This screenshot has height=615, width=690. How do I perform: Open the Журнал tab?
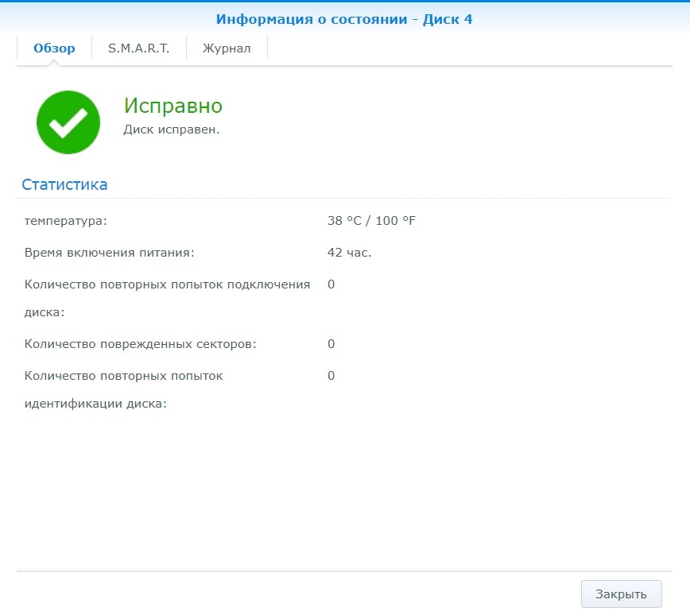(227, 48)
